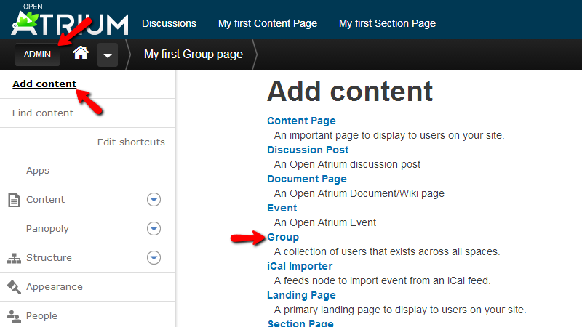The height and width of the screenshot is (327, 582).
Task: Click the Add content page heading
Action: (350, 92)
